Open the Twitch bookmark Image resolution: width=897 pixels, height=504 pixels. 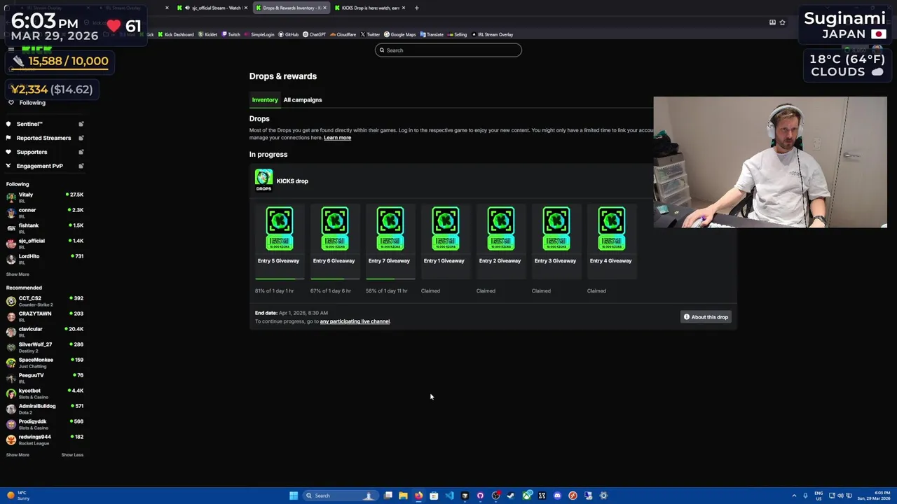(x=231, y=34)
